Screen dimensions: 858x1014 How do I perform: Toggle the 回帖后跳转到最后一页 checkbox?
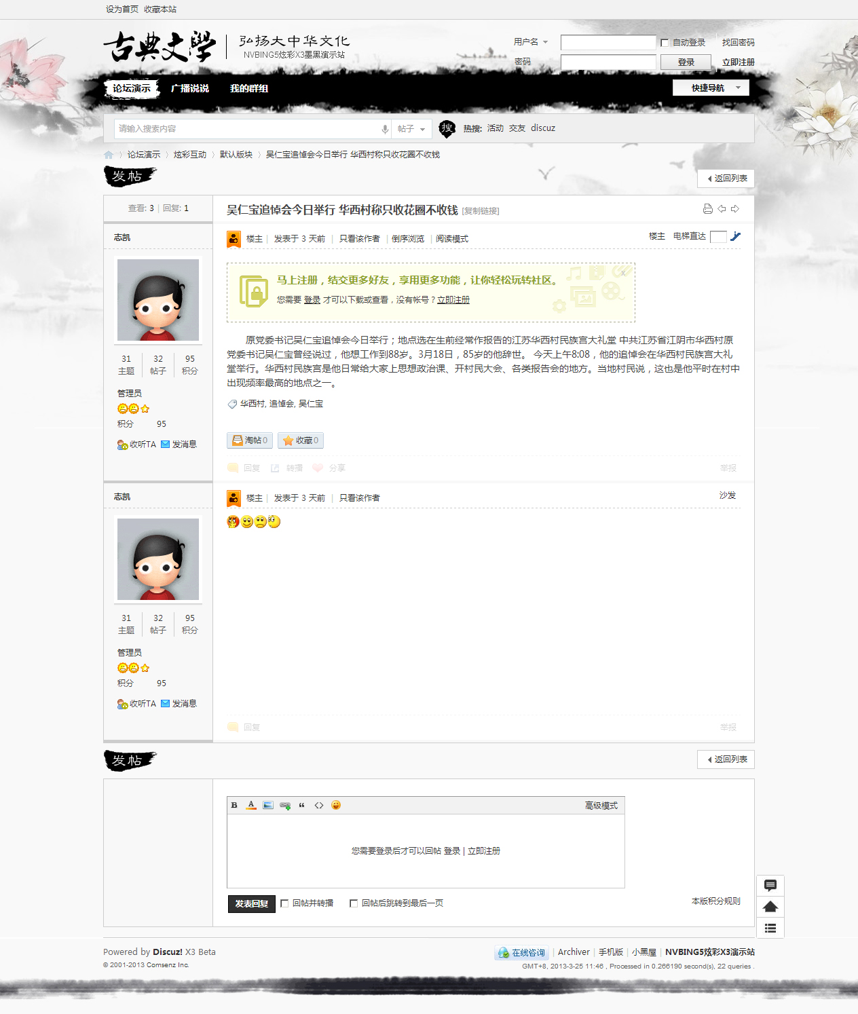coord(354,903)
